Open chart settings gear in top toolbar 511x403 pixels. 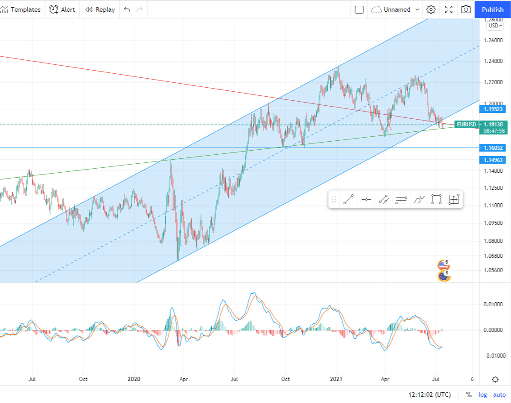pyautogui.click(x=431, y=9)
